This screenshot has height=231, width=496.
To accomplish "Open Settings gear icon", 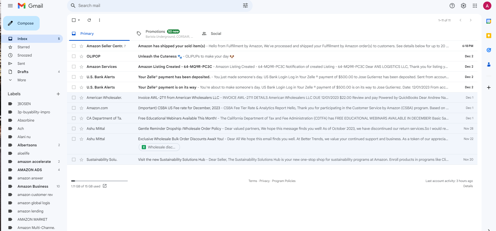I will [464, 6].
